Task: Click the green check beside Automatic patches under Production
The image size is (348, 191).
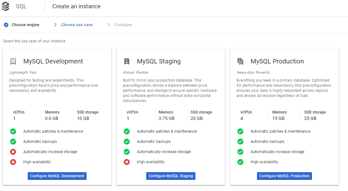Action: pyautogui.click(x=240, y=131)
